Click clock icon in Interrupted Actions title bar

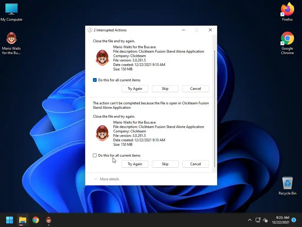[90, 30]
